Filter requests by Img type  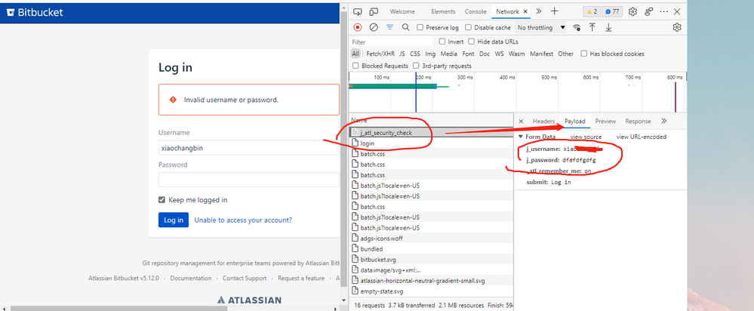430,54
